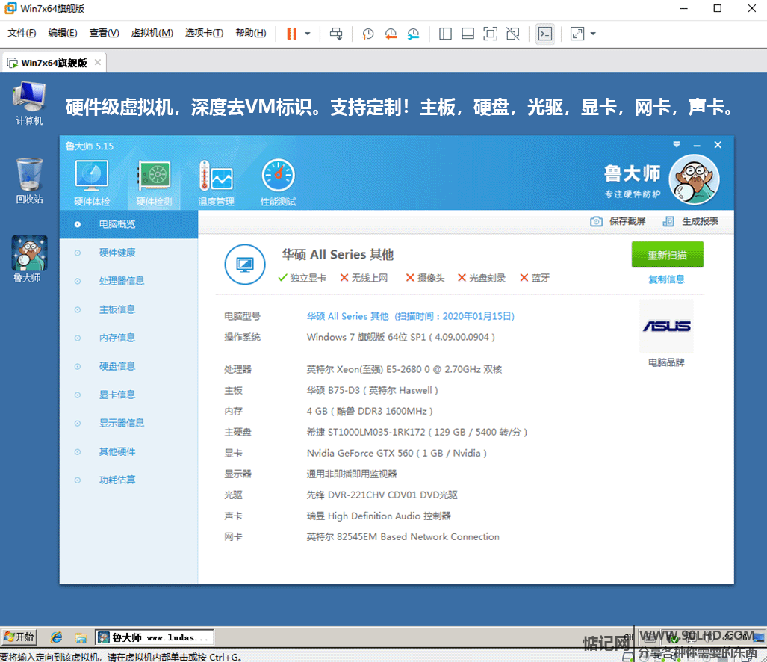The width and height of the screenshot is (767, 662).
Task: Launch Internet Explorer from taskbar
Action: pyautogui.click(x=57, y=637)
